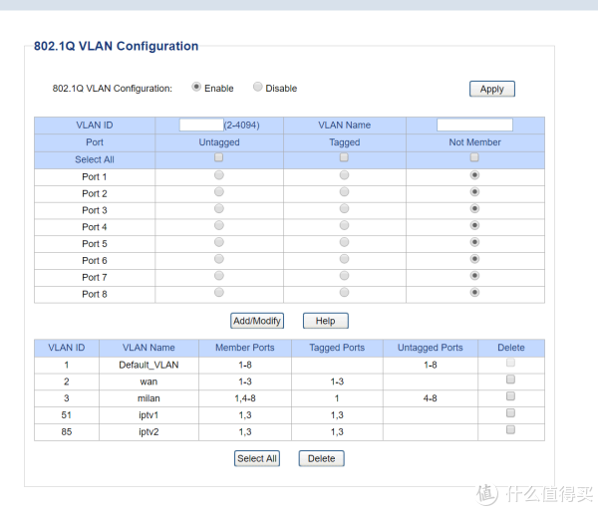Click the bottom Select All button
Viewport: 598px width, 511px height.
[x=257, y=458]
